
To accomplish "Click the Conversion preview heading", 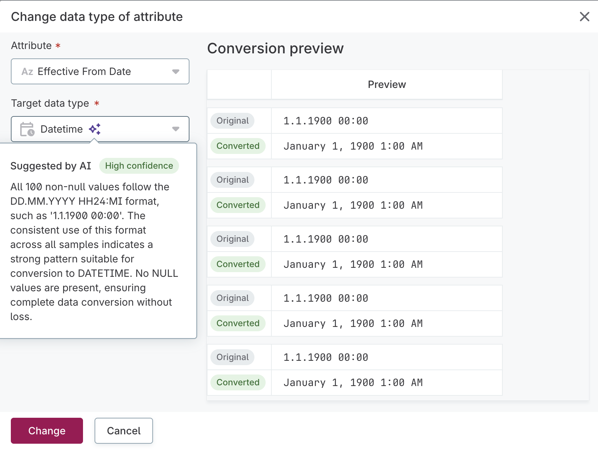I will [275, 49].
